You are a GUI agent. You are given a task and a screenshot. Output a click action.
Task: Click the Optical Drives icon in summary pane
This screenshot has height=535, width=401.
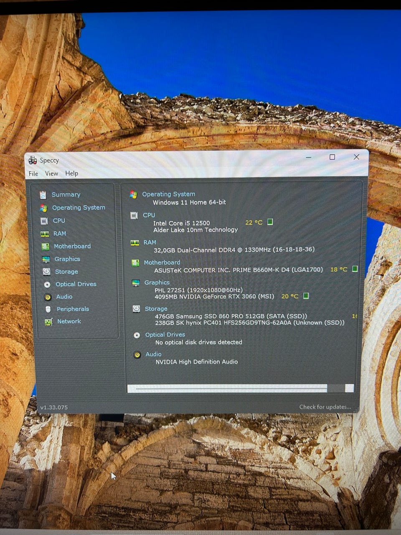point(137,335)
